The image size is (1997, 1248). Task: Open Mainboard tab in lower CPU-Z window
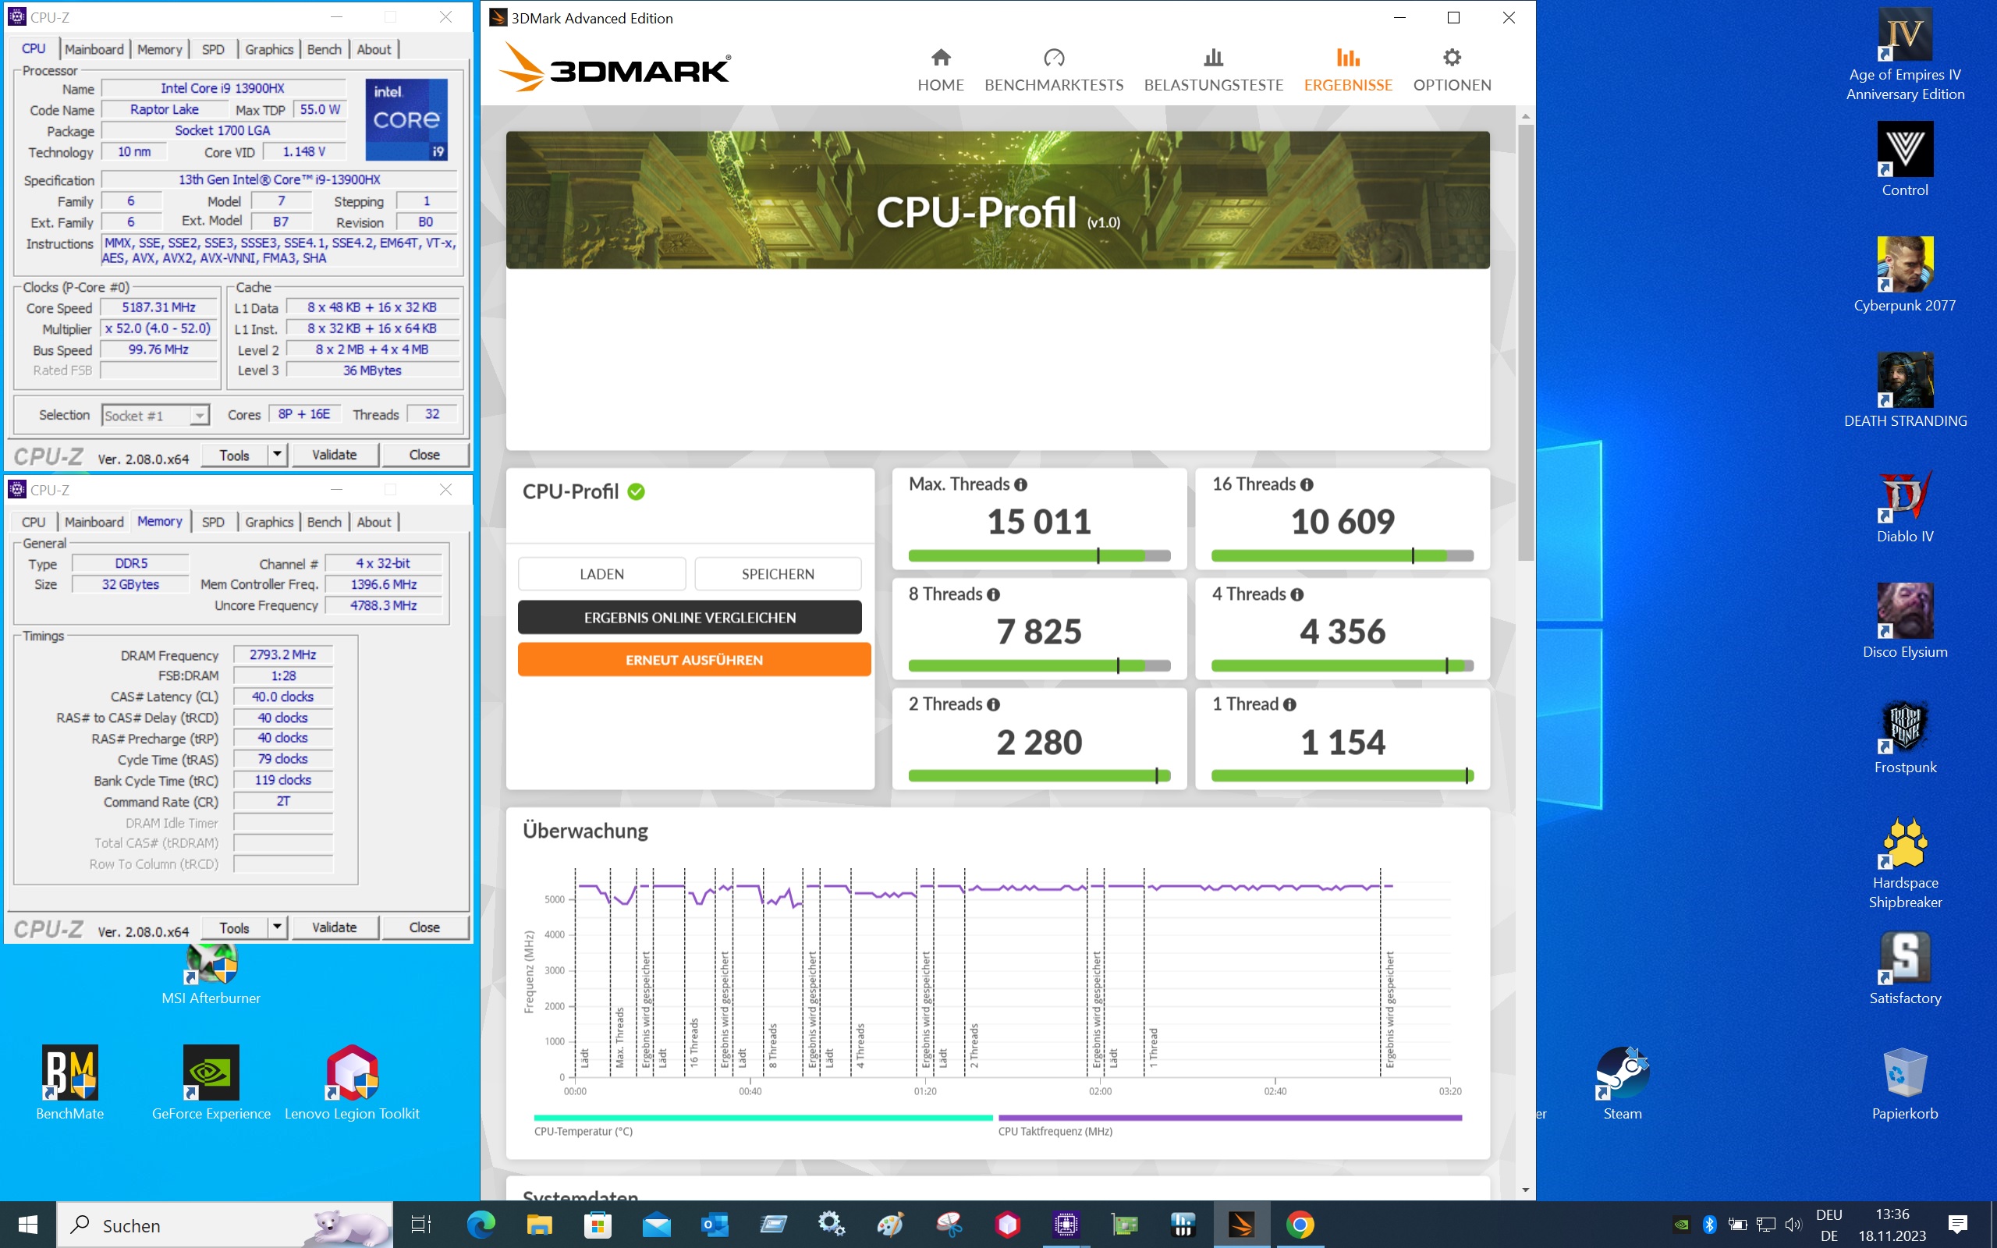coord(94,523)
